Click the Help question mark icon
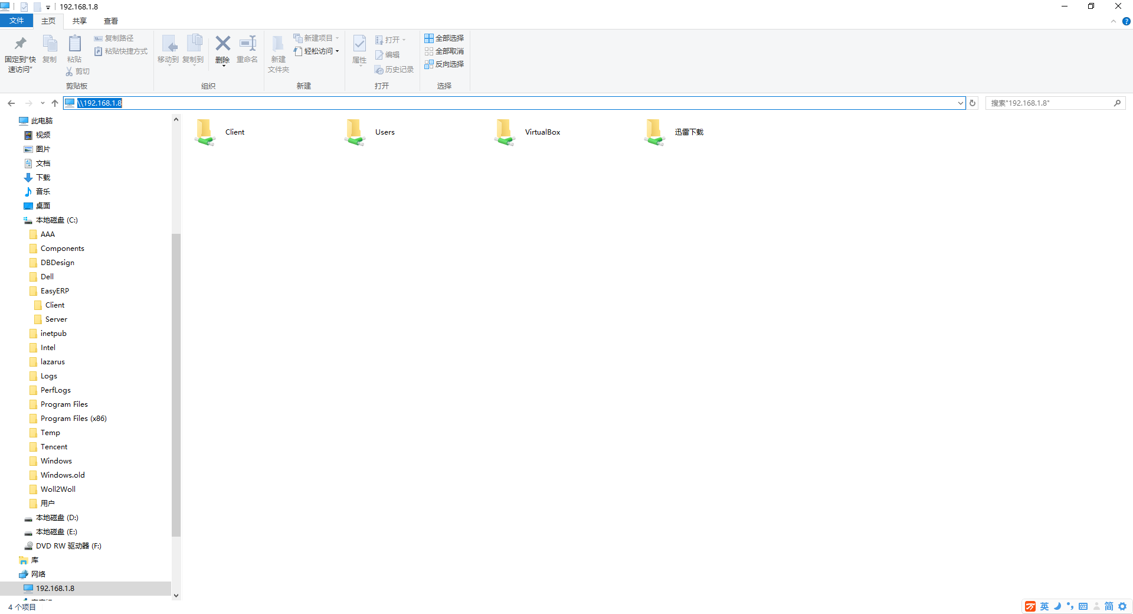The height and width of the screenshot is (614, 1133). [x=1126, y=21]
